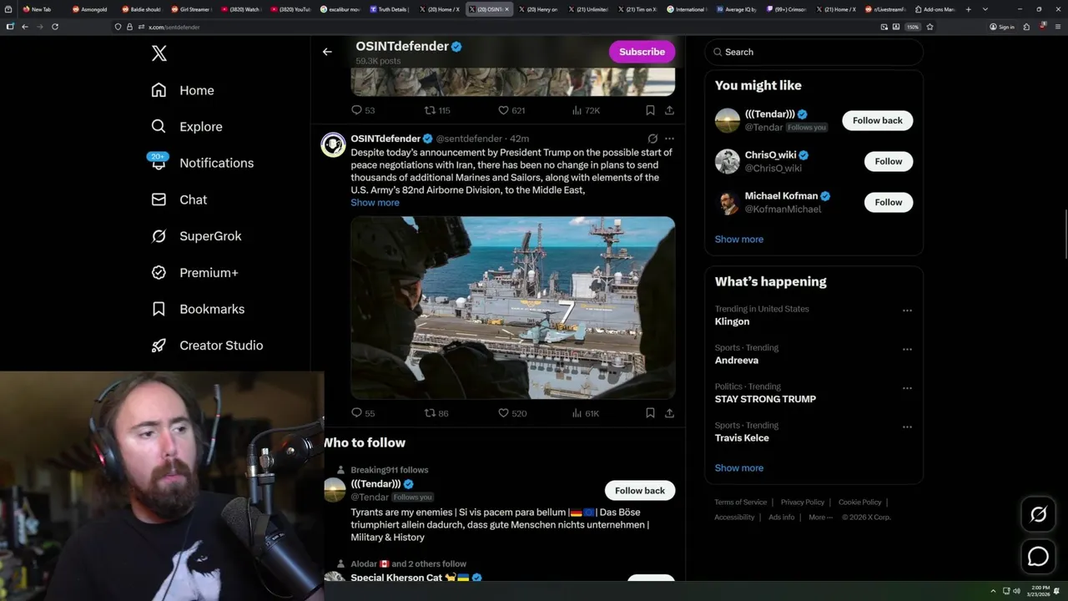Open the X logo home link
1068x601 pixels.
[159, 53]
